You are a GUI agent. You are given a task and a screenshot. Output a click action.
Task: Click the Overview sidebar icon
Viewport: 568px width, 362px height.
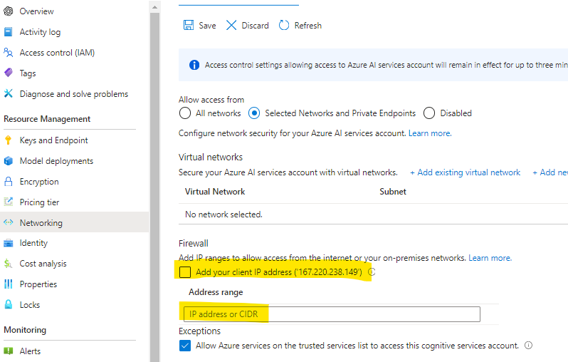9,11
